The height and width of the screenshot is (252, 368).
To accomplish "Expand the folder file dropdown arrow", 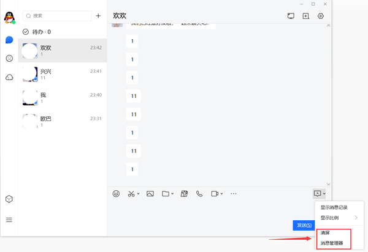I will pyautogui.click(x=172, y=193).
